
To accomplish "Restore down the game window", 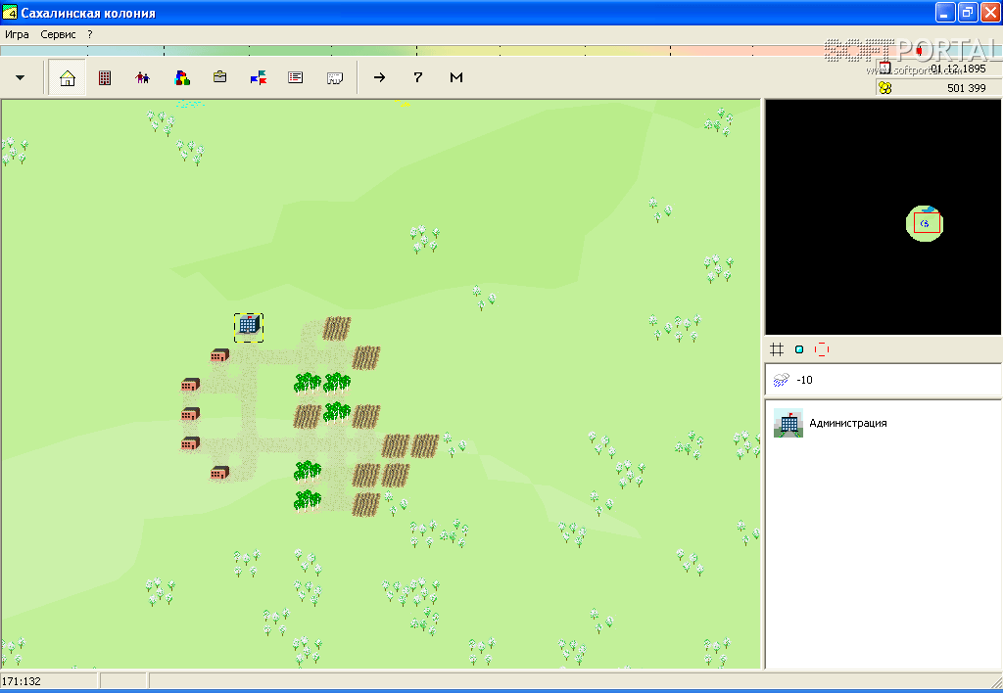I will click(968, 12).
